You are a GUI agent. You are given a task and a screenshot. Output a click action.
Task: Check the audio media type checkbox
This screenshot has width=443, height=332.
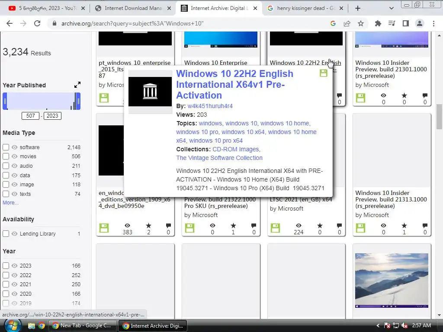pos(6,166)
